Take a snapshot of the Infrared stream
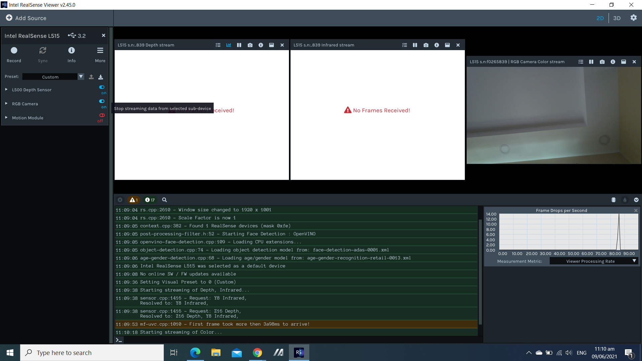The image size is (642, 361). pos(426,45)
